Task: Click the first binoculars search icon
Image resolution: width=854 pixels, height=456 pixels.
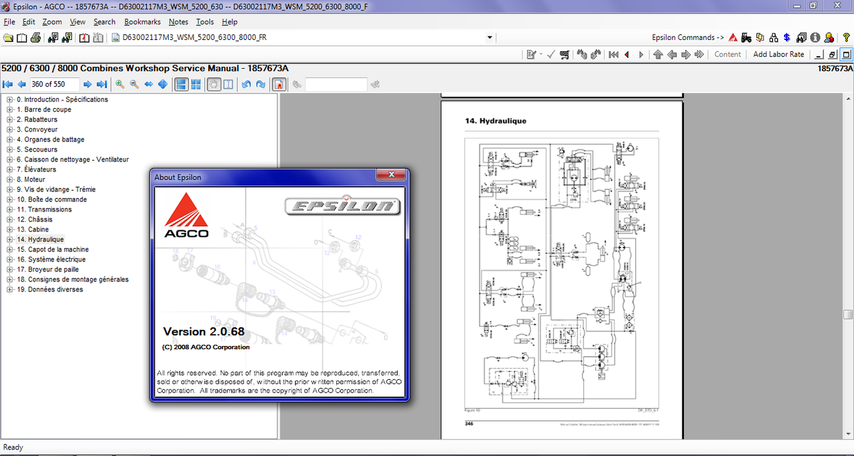Action: [x=53, y=37]
